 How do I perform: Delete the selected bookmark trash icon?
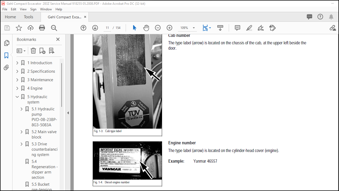(x=33, y=51)
